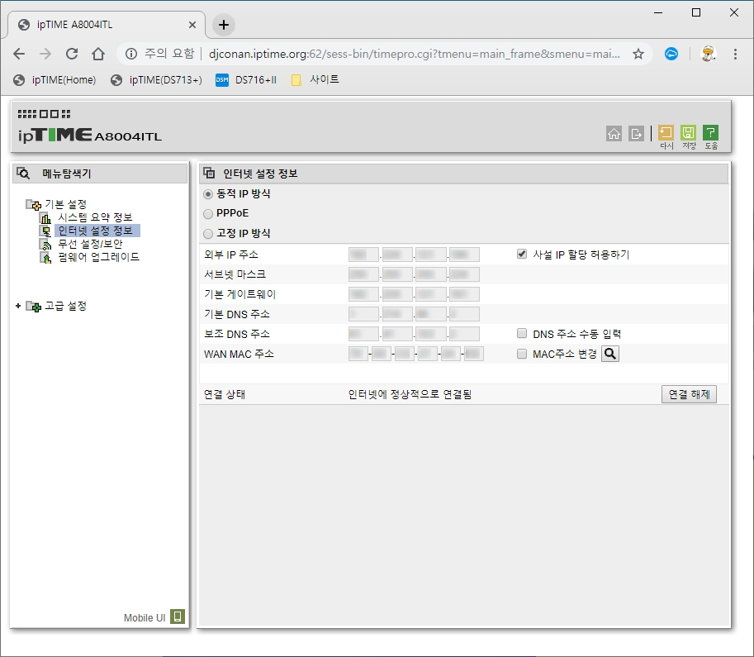Open the 도움 help icon
The width and height of the screenshot is (754, 657).
pos(710,133)
